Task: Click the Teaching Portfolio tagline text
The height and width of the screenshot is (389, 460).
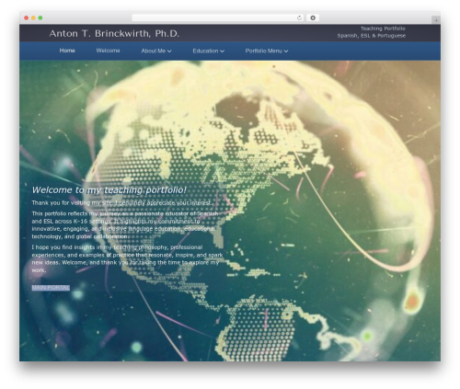Action: [x=383, y=29]
